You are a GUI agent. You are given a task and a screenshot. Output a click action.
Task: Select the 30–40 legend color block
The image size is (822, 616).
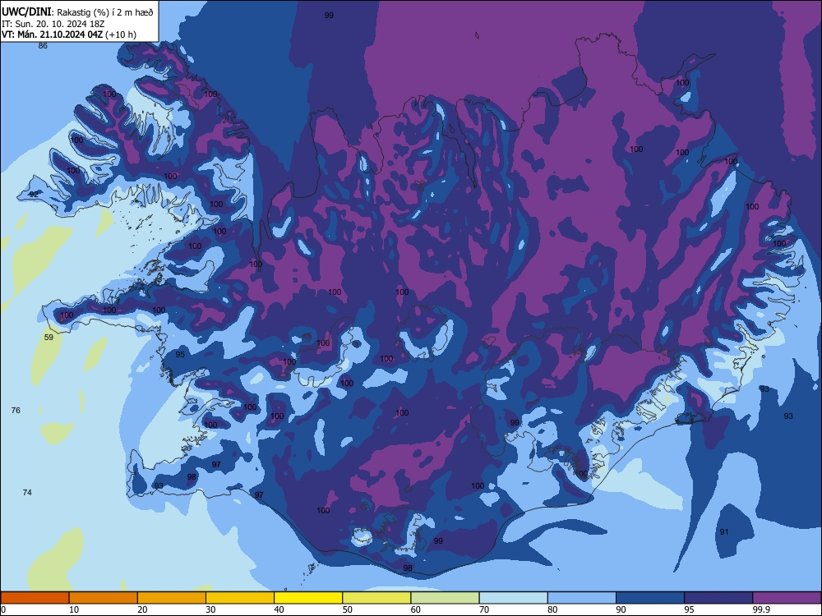click(x=240, y=598)
